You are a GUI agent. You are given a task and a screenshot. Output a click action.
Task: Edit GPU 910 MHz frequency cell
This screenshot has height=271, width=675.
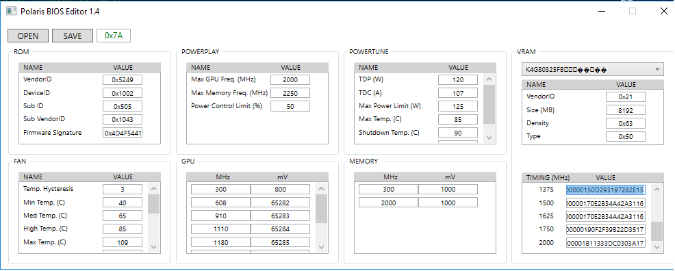pos(221,216)
